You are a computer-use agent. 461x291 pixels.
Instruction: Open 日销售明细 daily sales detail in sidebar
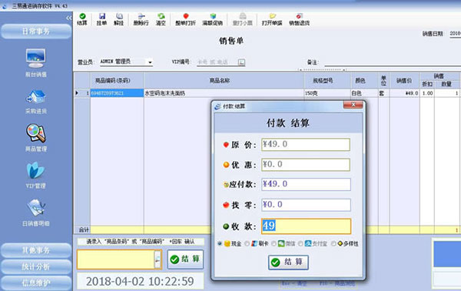(x=35, y=212)
